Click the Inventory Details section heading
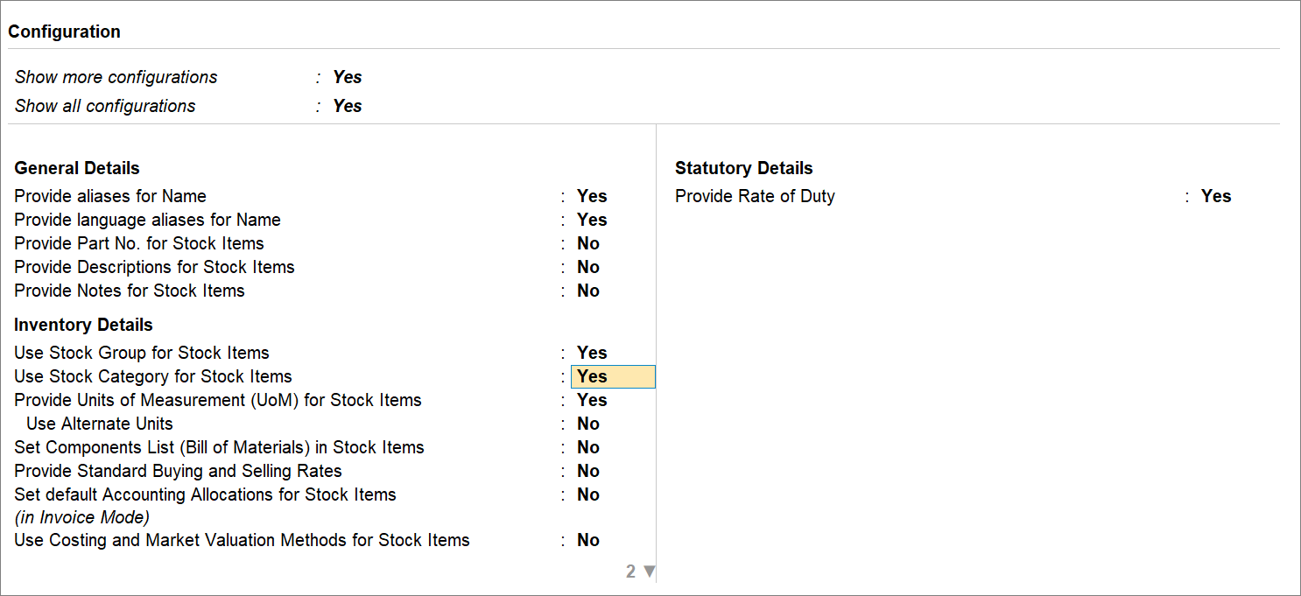Viewport: 1301px width, 596px height. pyautogui.click(x=83, y=325)
